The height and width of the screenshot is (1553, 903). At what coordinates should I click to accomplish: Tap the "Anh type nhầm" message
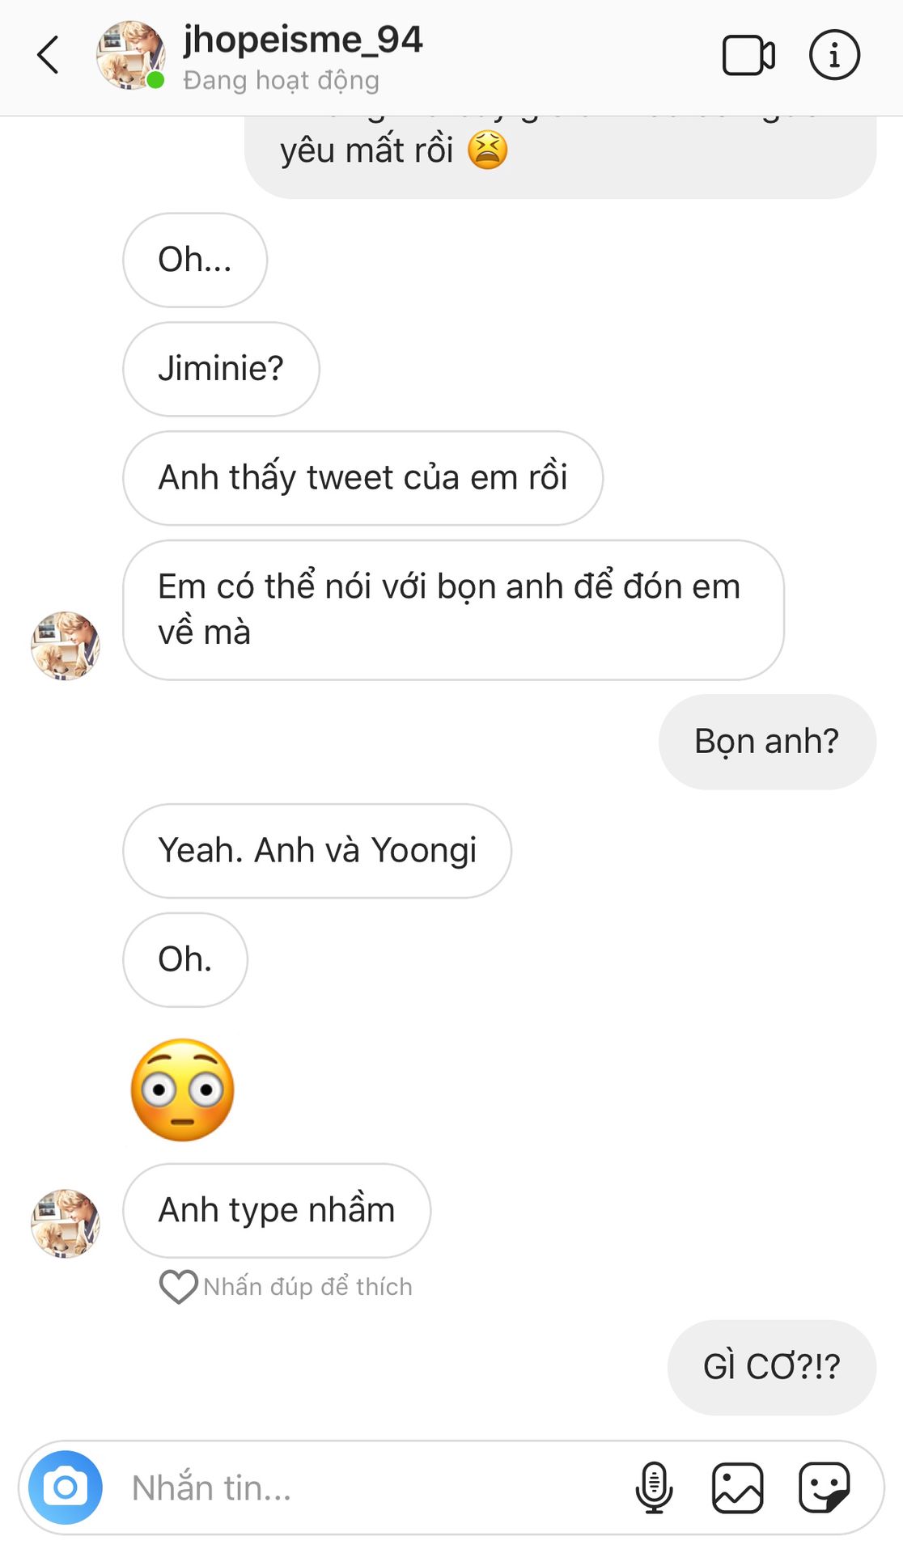tap(276, 1211)
